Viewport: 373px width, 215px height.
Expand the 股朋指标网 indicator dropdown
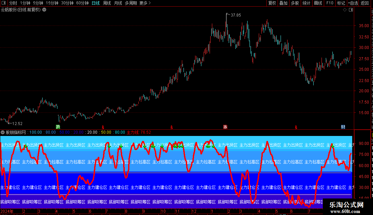[x=3, y=132]
